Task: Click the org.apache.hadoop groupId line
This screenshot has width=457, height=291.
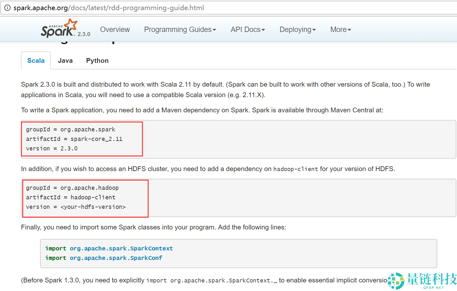Action: [72, 188]
